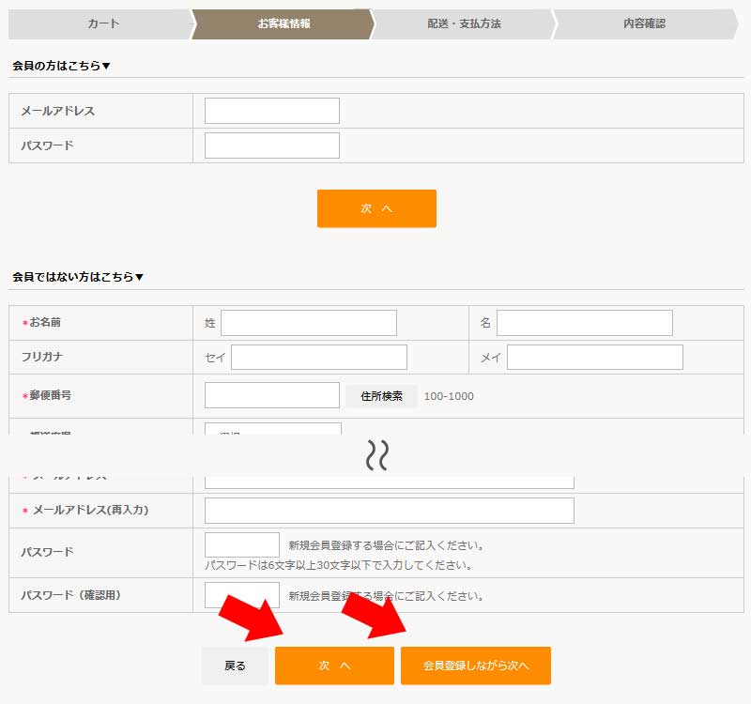Image resolution: width=751 pixels, height=704 pixels.
Task: Click the 名 first name input
Action: (584, 323)
